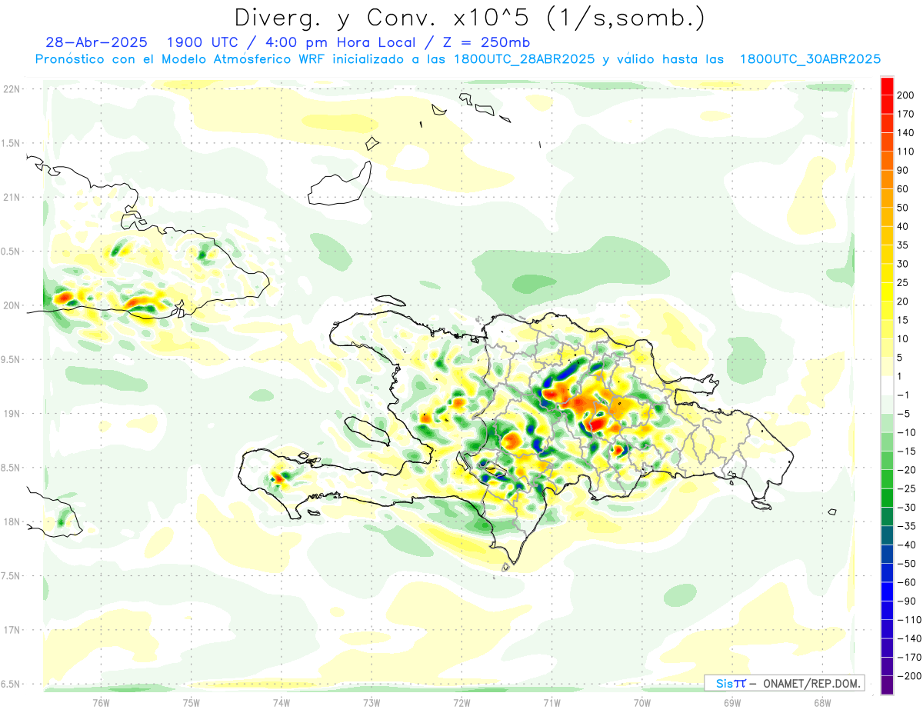Click the legend band between 170 and 200

pos(887,105)
